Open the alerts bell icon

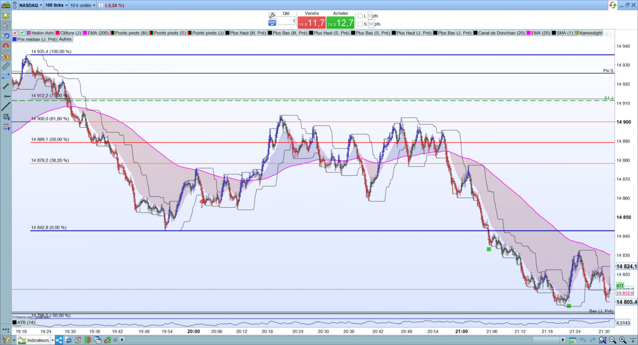[6, 16]
